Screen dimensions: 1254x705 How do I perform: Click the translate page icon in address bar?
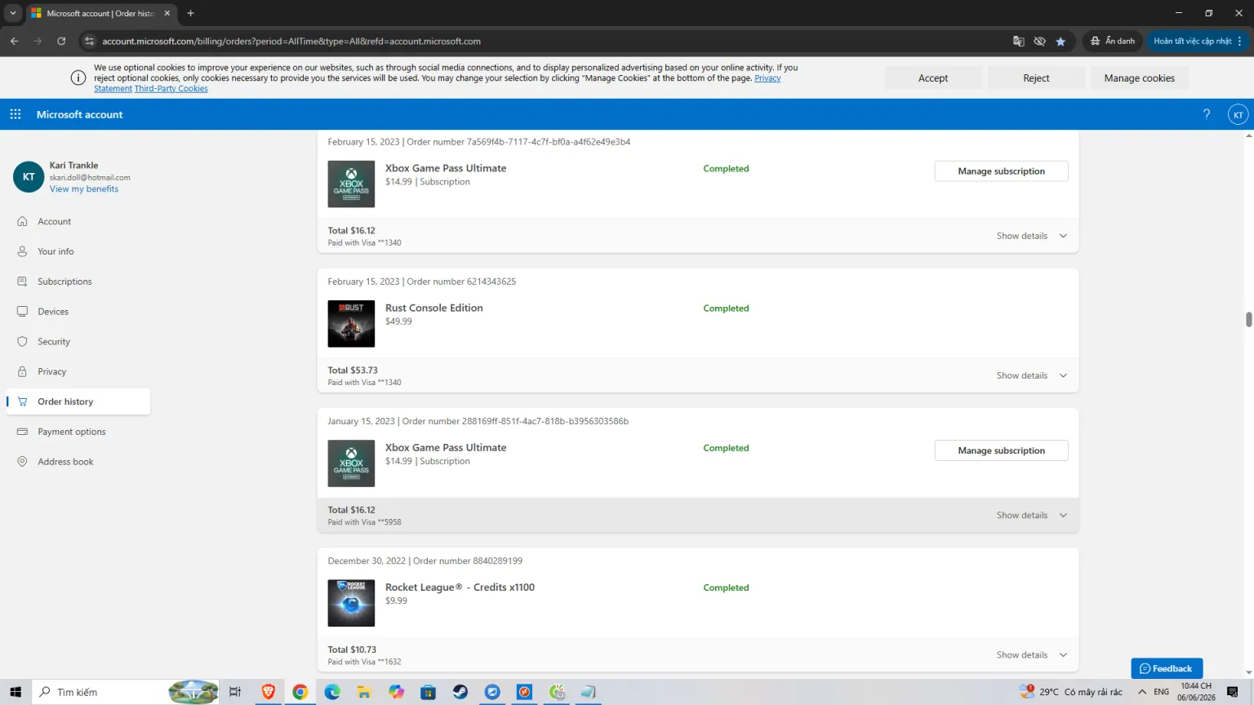coord(1018,41)
